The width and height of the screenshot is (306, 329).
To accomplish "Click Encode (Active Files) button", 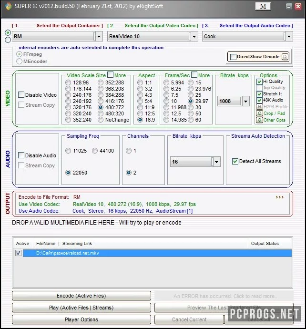I will coord(82,296).
